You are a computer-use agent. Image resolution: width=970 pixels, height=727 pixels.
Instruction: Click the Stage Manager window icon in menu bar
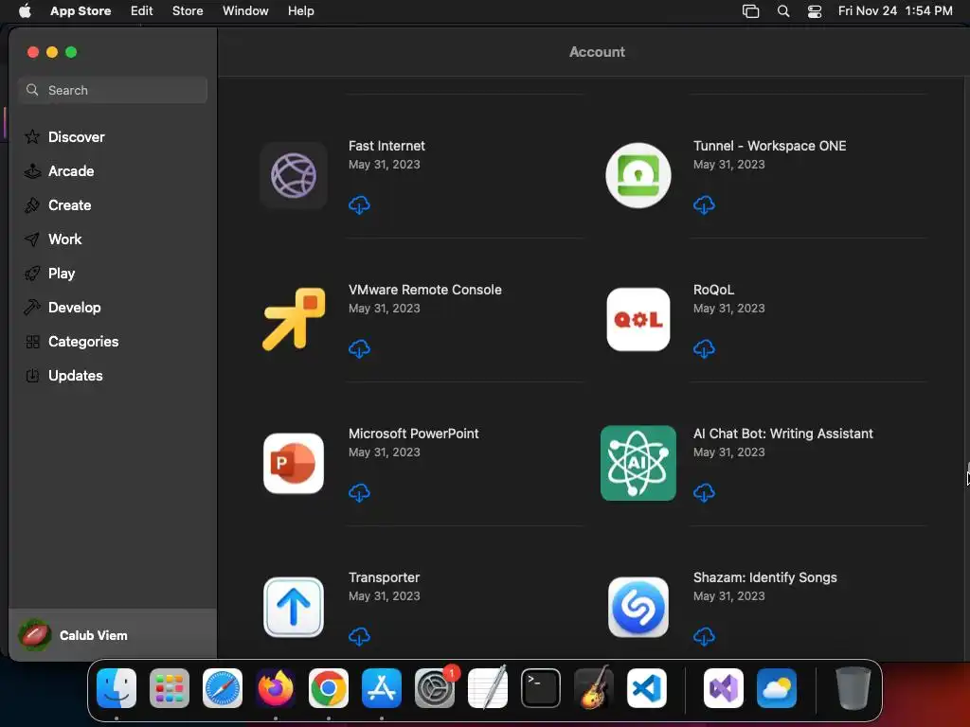[x=750, y=11]
